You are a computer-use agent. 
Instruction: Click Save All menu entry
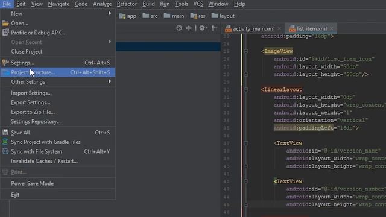[x=58, y=133]
